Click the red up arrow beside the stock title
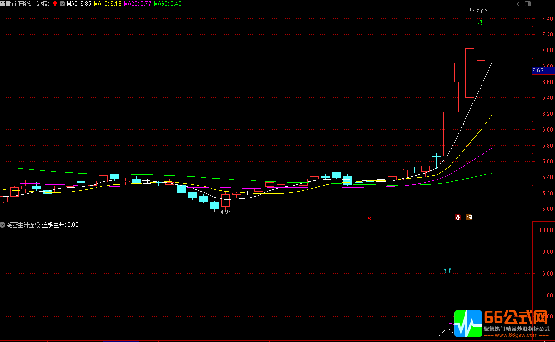The height and width of the screenshot is (342, 555). coord(55,3)
